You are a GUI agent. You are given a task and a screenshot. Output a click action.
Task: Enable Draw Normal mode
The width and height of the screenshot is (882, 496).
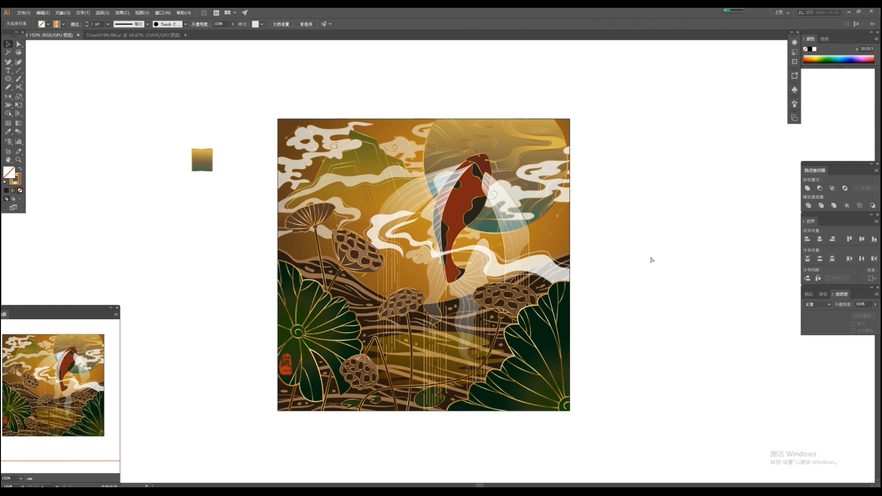coord(6,199)
